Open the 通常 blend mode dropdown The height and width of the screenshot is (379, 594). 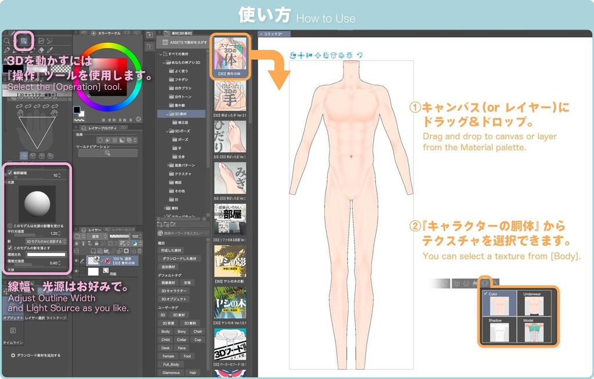tap(97, 236)
